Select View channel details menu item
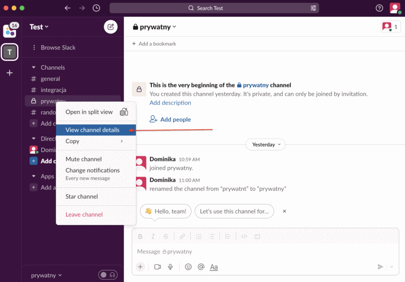Screen dimensions: 405x282 click(x=92, y=130)
